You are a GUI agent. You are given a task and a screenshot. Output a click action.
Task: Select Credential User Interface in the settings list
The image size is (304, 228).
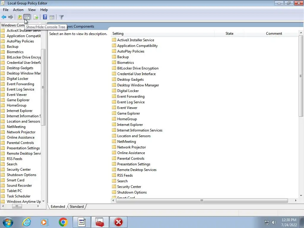[x=136, y=74]
